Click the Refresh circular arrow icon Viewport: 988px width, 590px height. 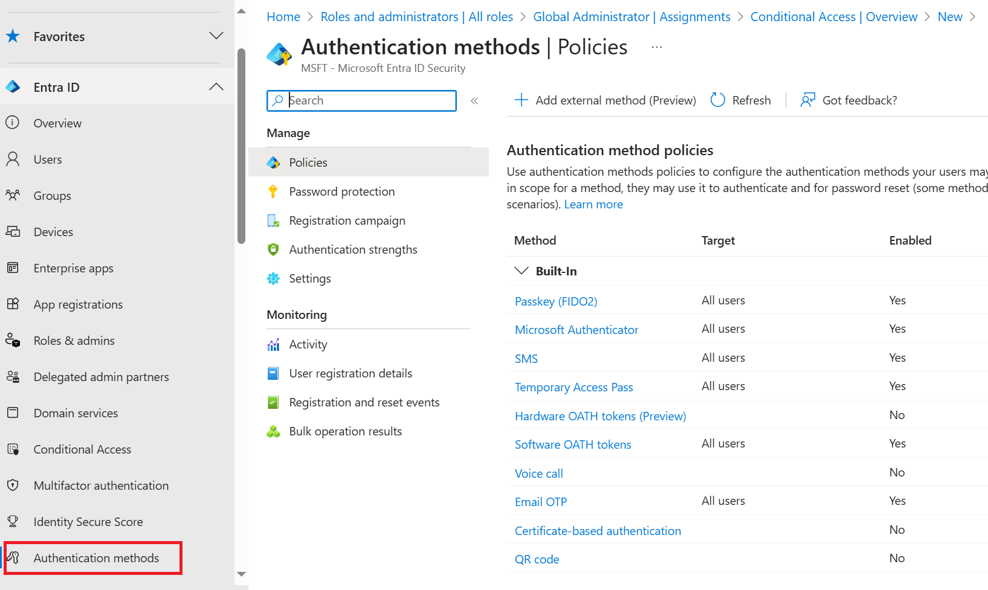pyautogui.click(x=718, y=100)
